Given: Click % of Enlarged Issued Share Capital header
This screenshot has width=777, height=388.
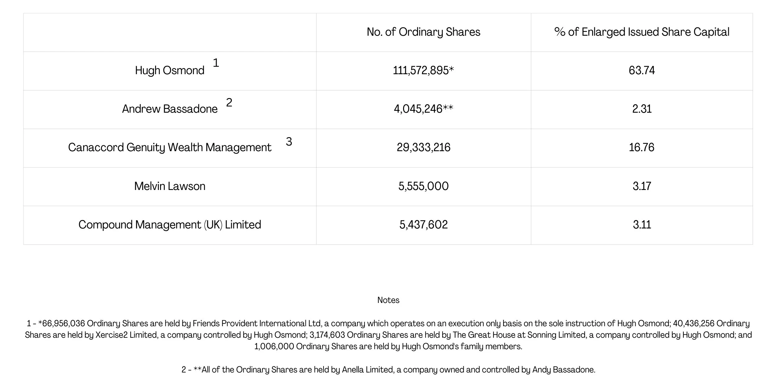Looking at the screenshot, I should pos(641,32).
